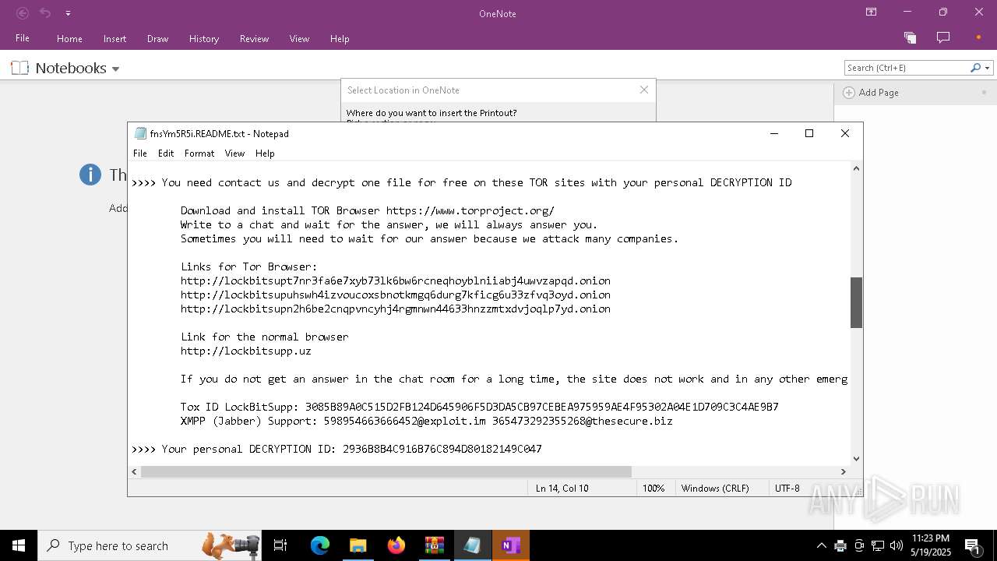Screen dimensions: 997x561
Task: Switch to the Insert ribbon tab
Action: 114,38
